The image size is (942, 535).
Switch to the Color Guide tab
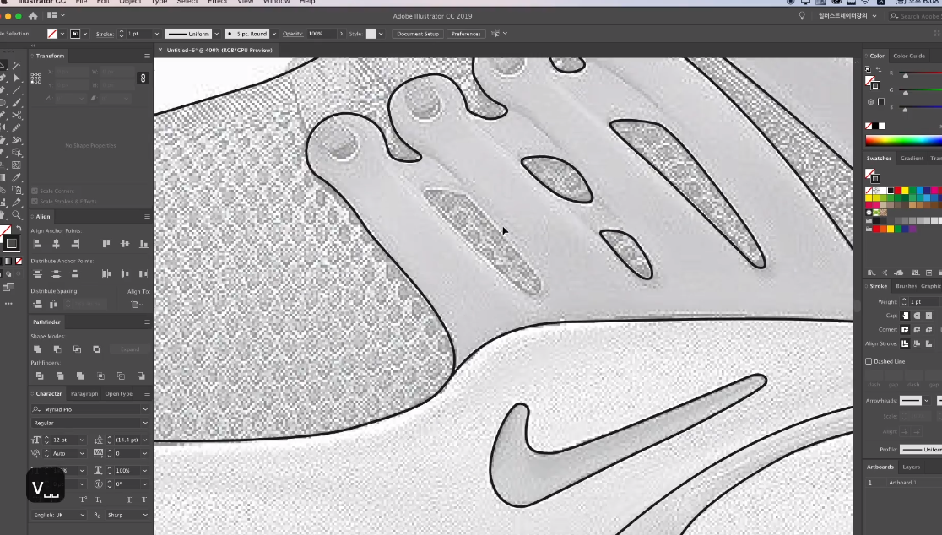tap(909, 56)
